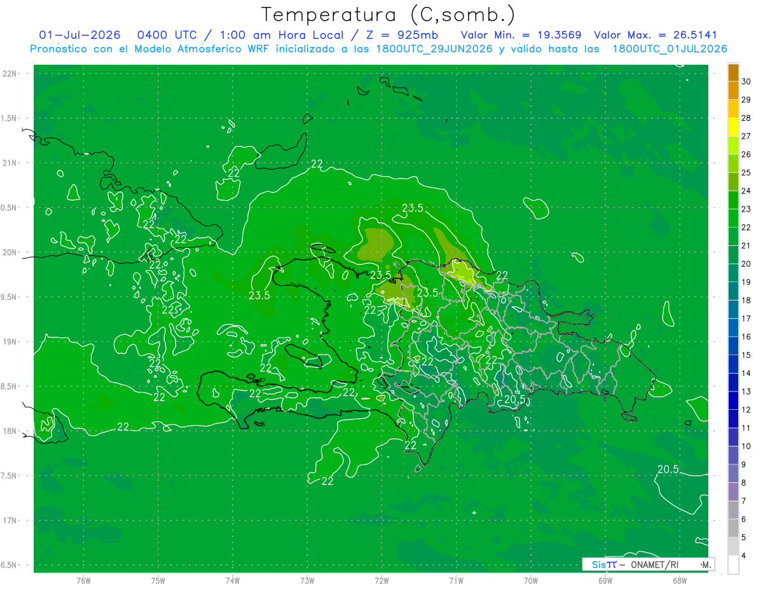Click the 72W longitude axis label
Image resolution: width=763 pixels, height=589 pixels.
tap(381, 580)
